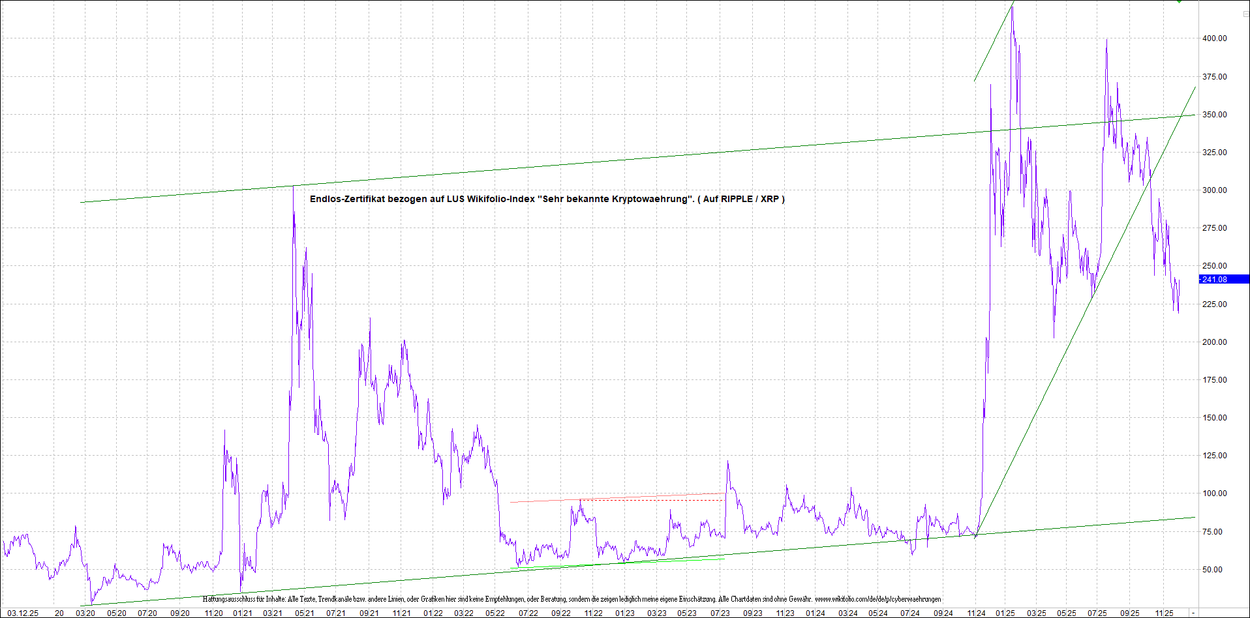Open the wikifolio.com link in the disclaimer

(x=877, y=599)
